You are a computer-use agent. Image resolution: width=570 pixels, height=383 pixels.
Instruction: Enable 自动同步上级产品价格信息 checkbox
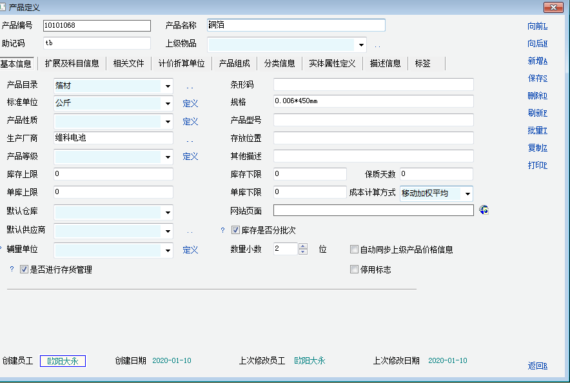(x=354, y=250)
